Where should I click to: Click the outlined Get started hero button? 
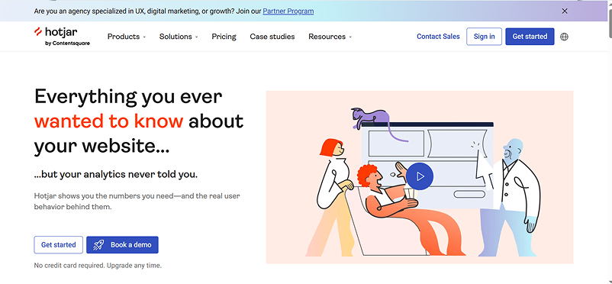[x=59, y=245]
